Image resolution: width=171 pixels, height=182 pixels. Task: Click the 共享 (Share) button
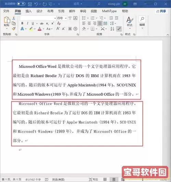pos(161,11)
